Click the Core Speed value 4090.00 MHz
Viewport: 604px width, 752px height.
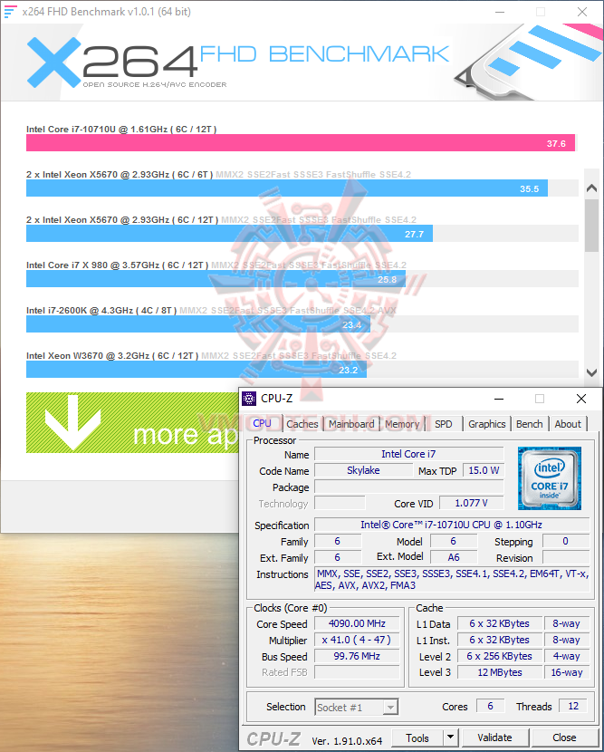pyautogui.click(x=357, y=623)
